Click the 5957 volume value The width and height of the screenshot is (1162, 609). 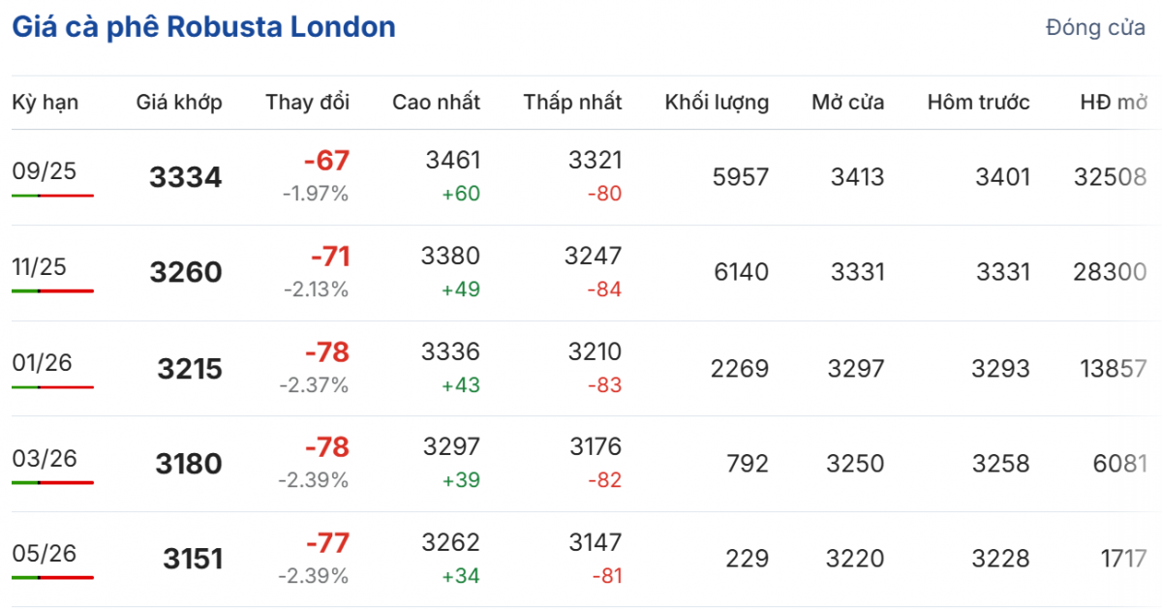[x=741, y=178]
